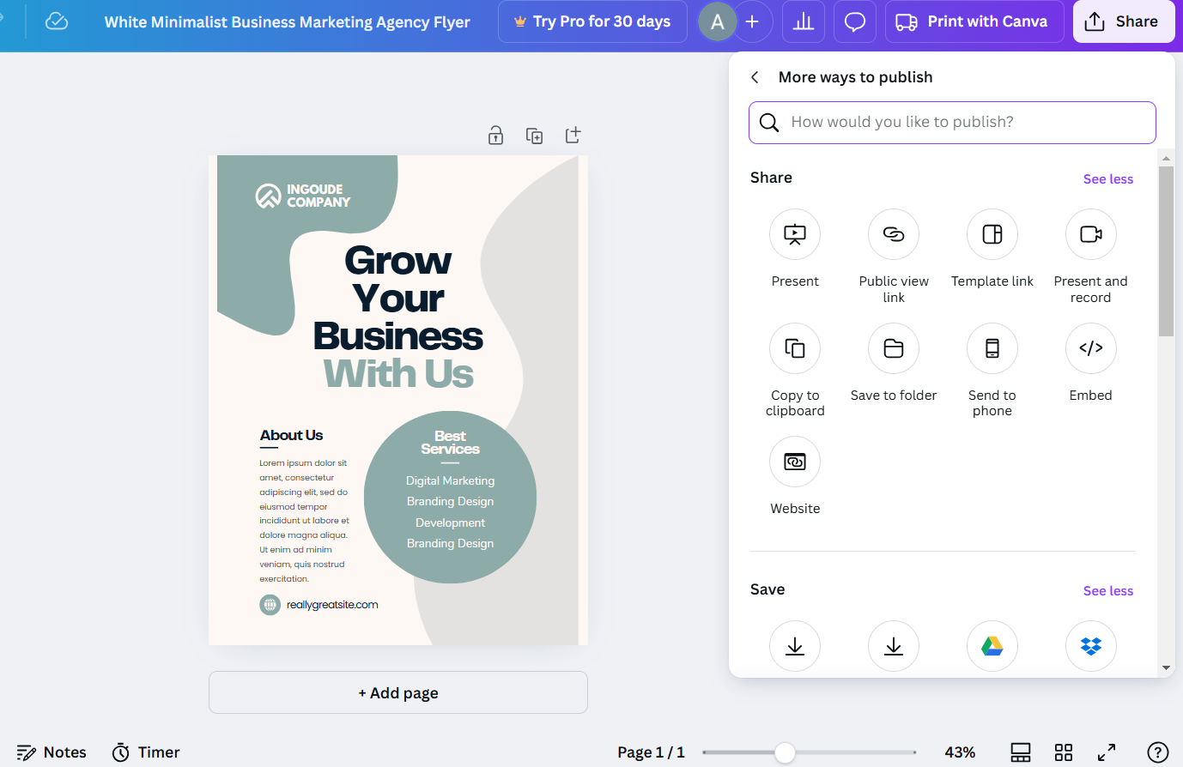Save to Google Drive
The height and width of the screenshot is (767, 1183).
pyautogui.click(x=992, y=646)
